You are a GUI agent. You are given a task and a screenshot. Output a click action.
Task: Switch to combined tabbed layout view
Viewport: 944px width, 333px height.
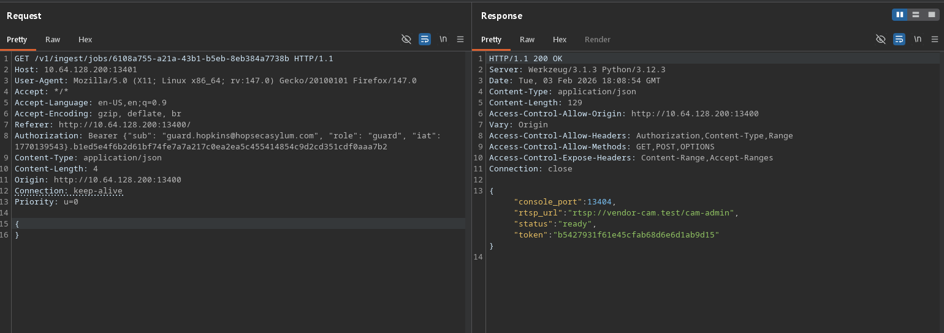pos(931,15)
